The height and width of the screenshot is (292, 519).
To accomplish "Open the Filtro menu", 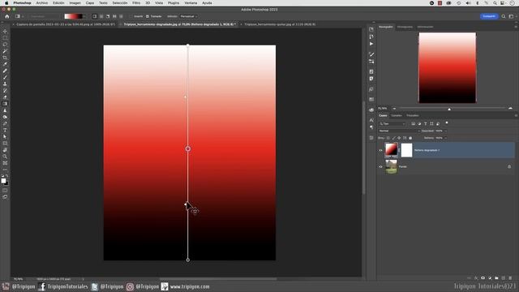I will (136, 3).
